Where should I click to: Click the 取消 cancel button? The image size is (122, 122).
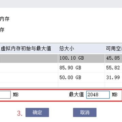[85, 113]
